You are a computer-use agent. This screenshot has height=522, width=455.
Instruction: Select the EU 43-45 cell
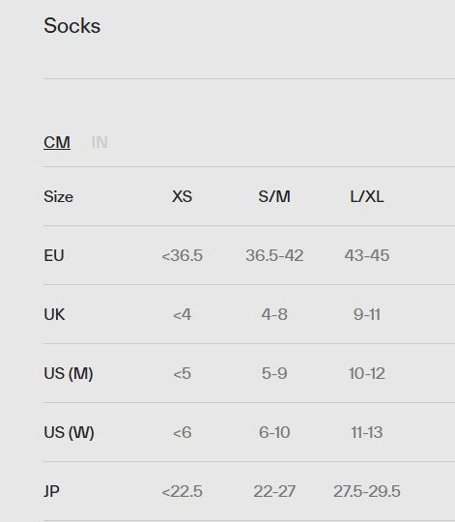click(367, 255)
